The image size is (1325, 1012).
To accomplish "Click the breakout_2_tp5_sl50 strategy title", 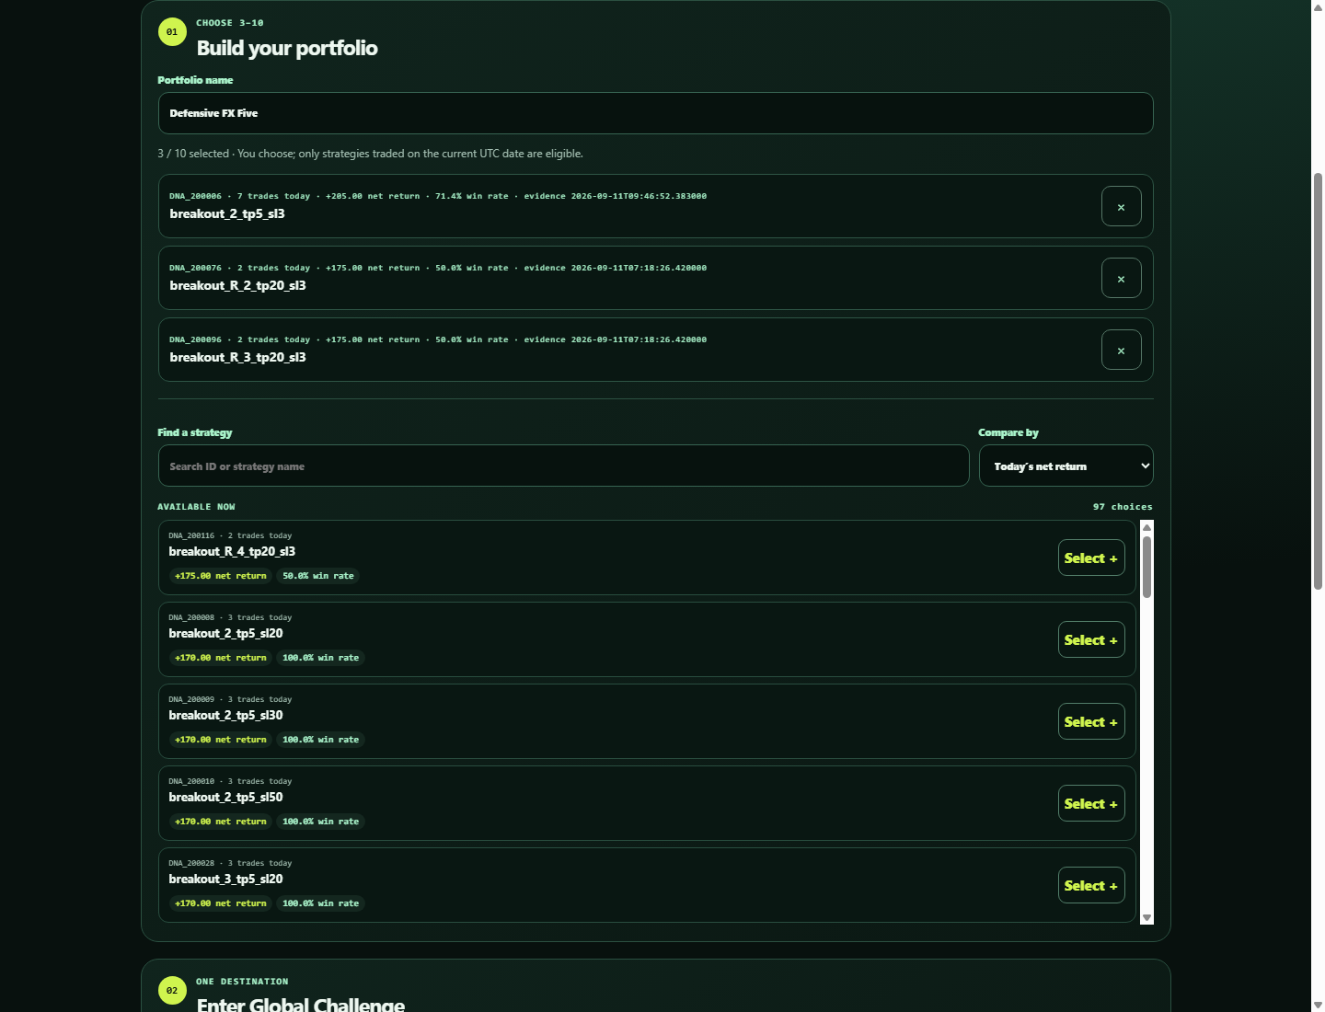I will [x=225, y=797].
